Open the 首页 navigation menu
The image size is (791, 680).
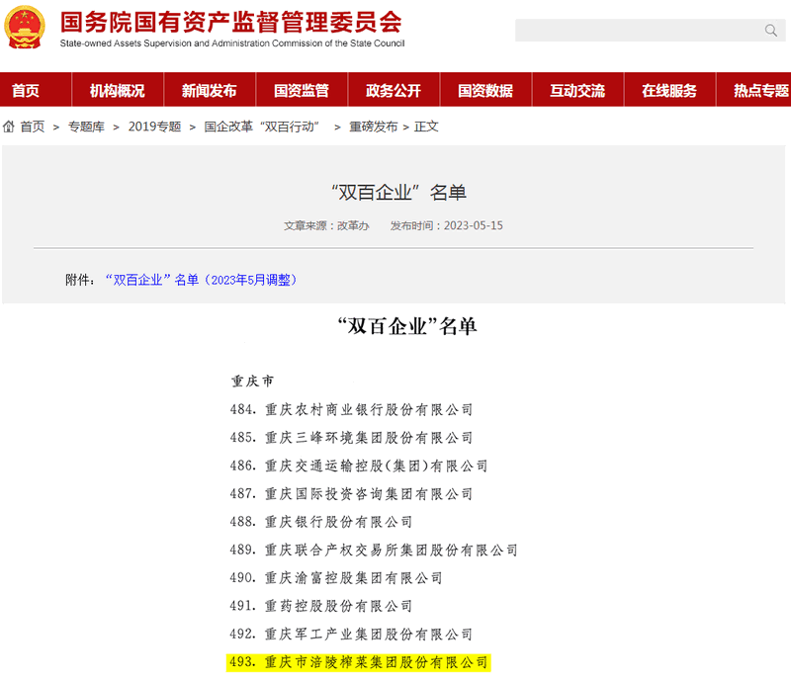coord(36,90)
